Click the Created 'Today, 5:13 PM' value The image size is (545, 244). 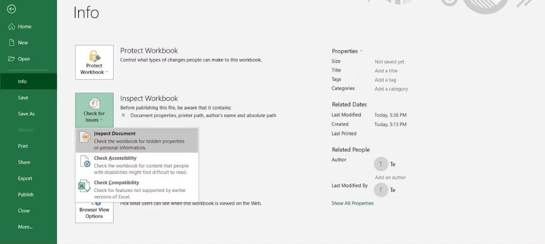point(390,124)
